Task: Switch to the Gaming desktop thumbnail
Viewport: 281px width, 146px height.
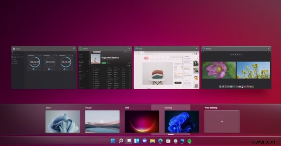Action: point(182,122)
